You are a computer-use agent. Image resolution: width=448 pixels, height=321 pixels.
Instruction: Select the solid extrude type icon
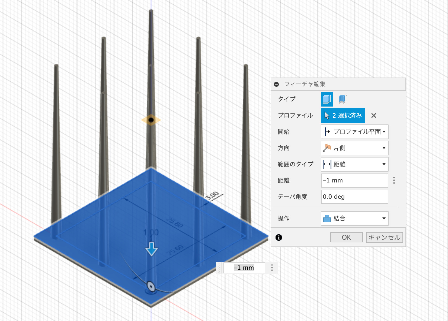click(327, 99)
